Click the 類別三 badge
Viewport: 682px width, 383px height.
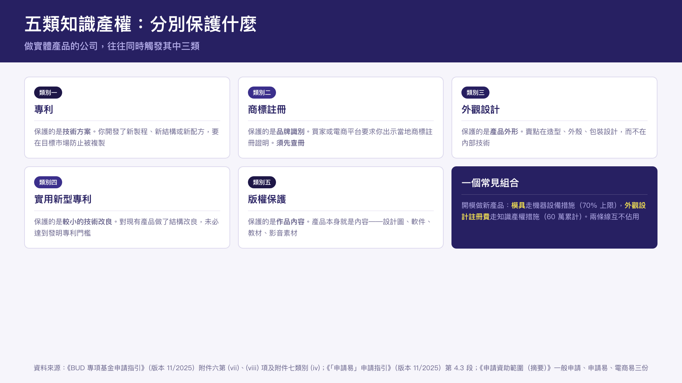pyautogui.click(x=475, y=93)
